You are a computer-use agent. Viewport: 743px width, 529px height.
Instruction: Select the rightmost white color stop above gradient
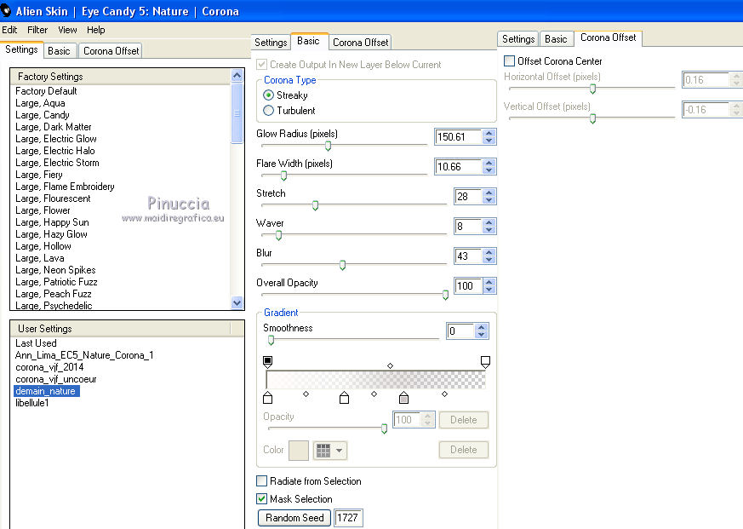coord(485,362)
